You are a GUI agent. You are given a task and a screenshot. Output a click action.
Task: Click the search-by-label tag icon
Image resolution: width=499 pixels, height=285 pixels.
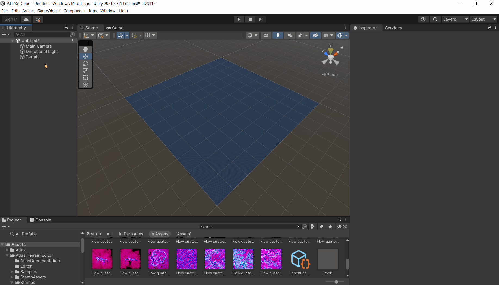tap(321, 227)
